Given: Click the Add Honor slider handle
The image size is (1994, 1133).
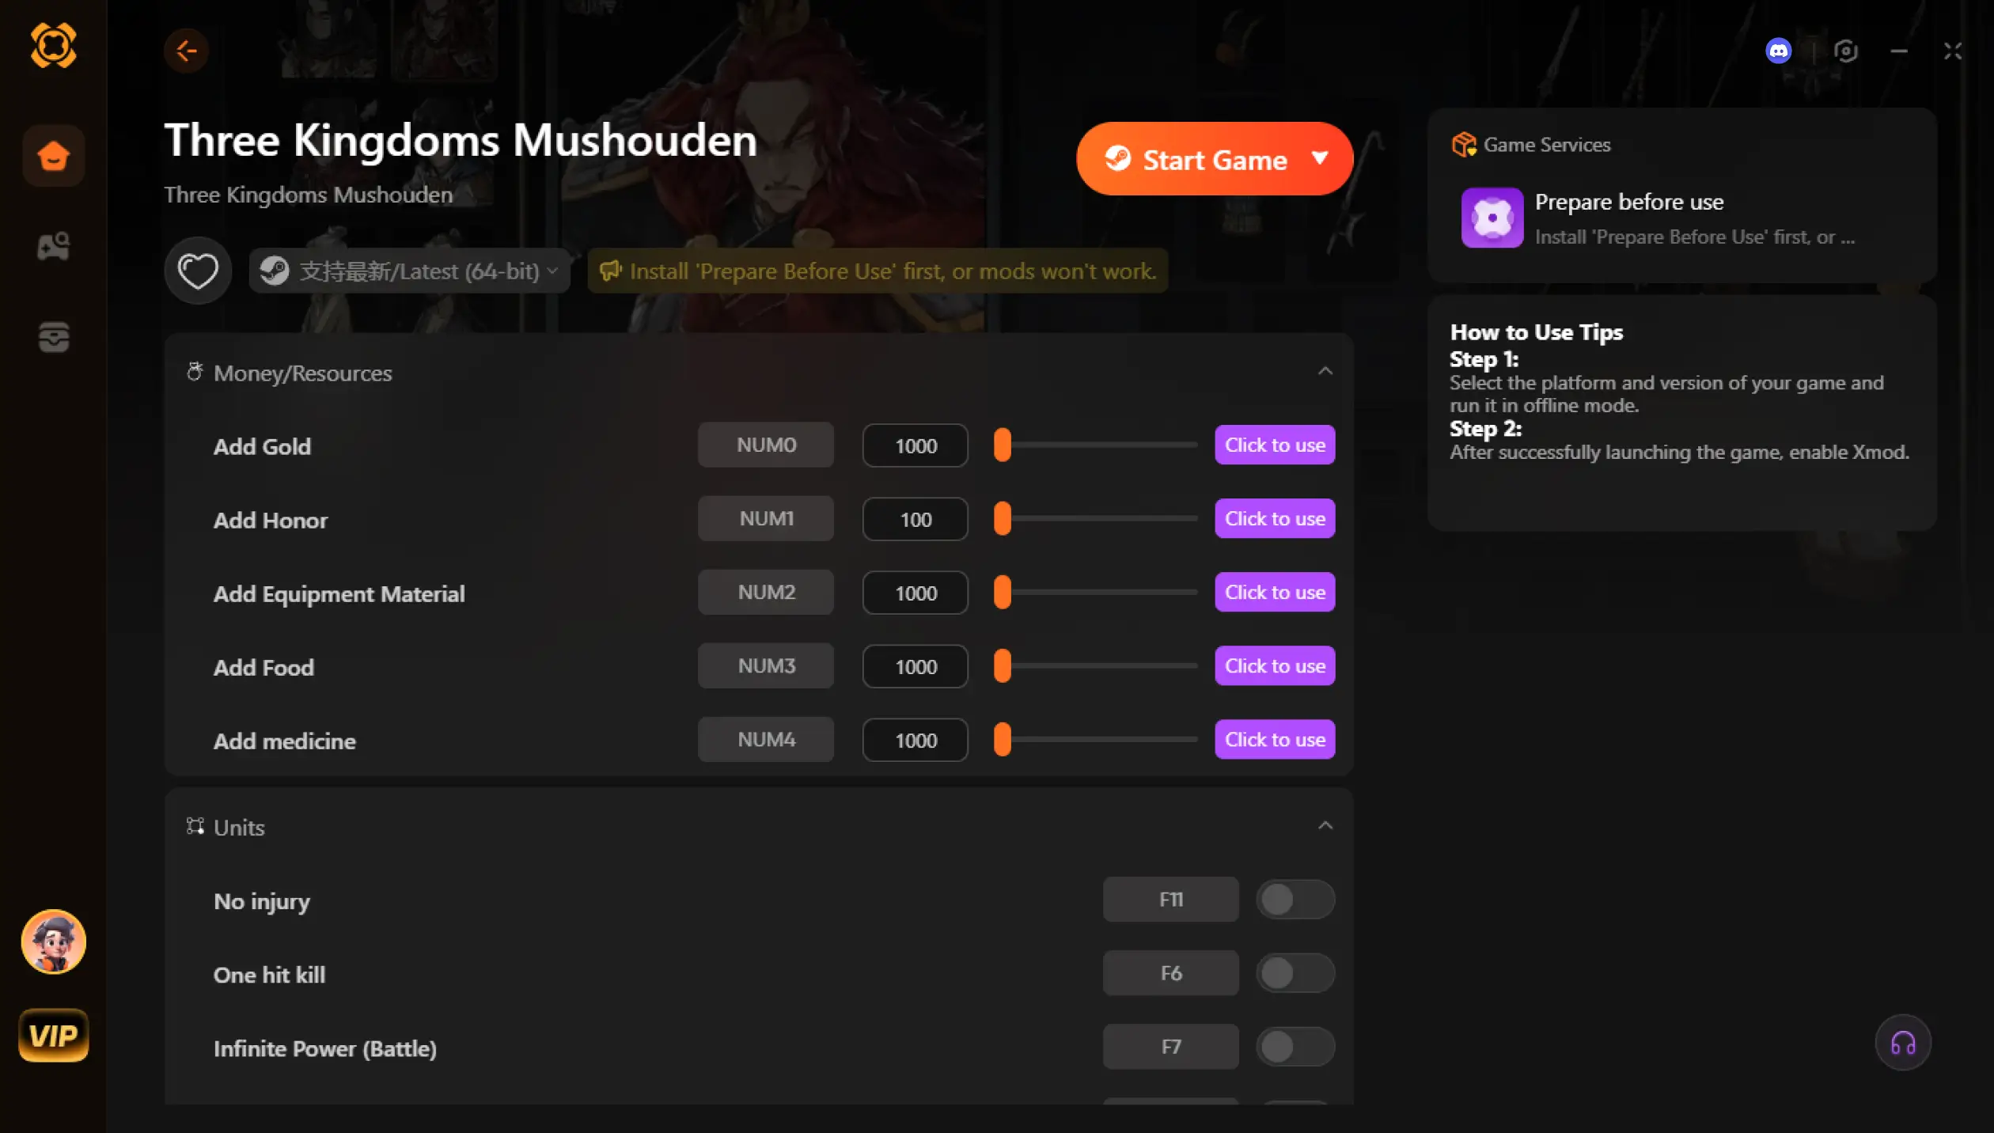Looking at the screenshot, I should (x=1002, y=519).
